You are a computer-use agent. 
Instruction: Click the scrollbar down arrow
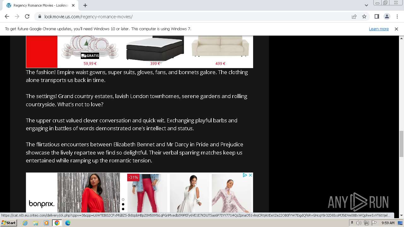pos(401,215)
